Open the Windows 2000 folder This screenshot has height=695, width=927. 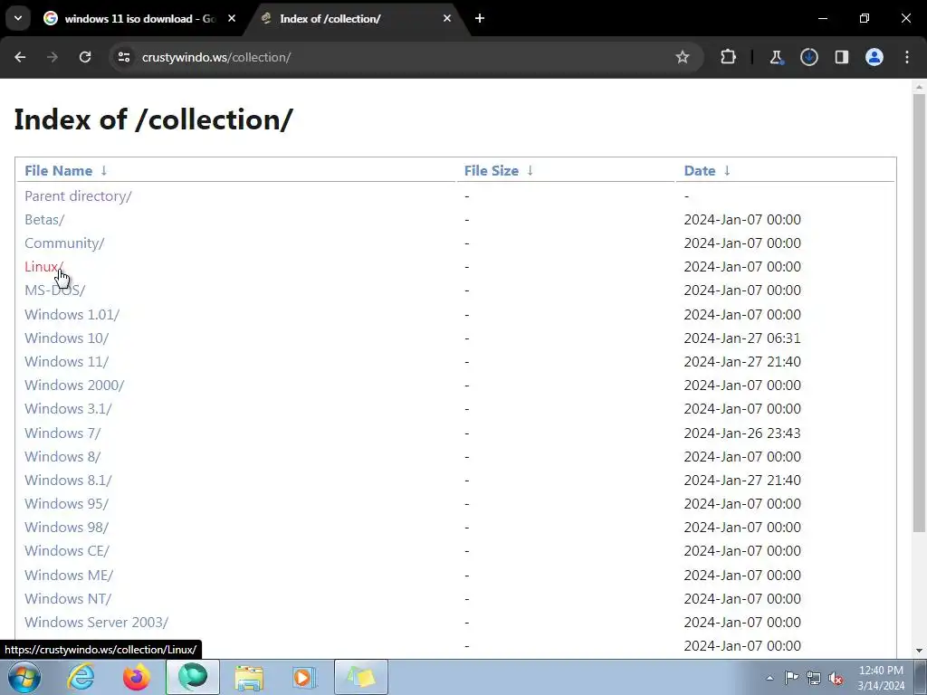[x=74, y=386]
